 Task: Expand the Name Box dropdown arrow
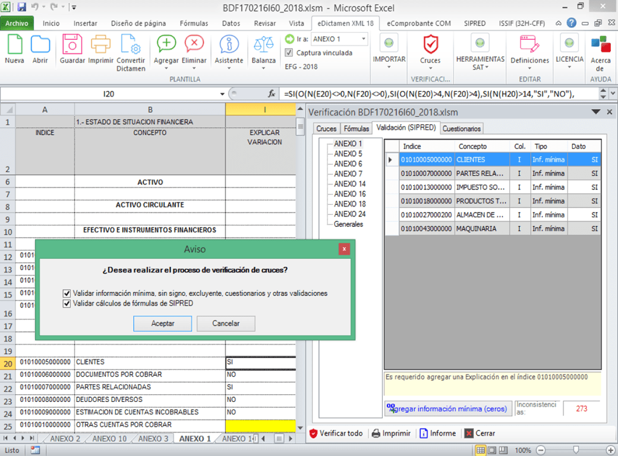coord(222,94)
